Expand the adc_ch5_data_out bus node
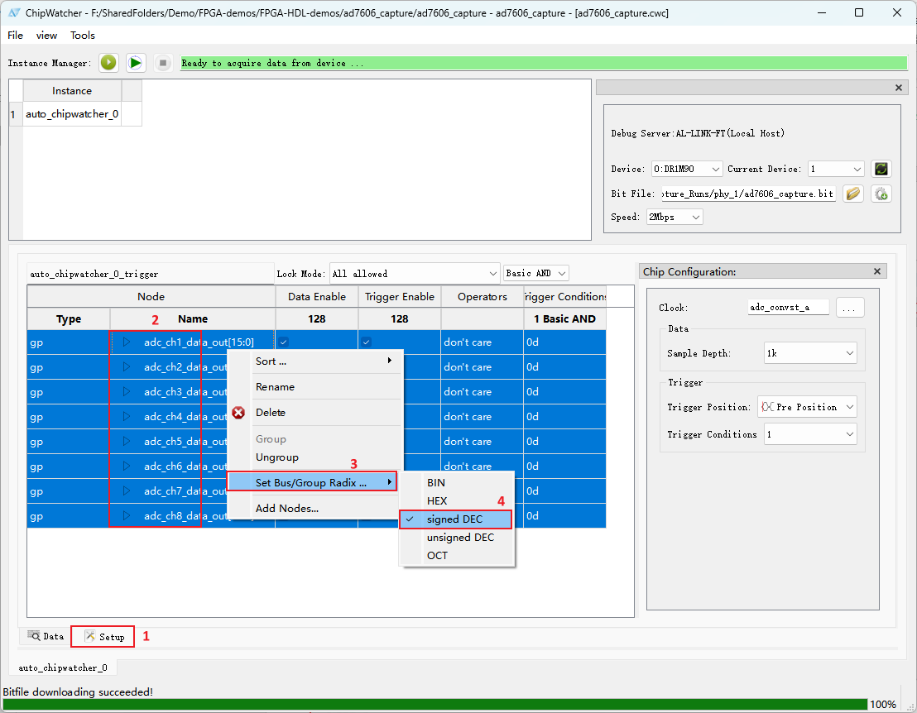 click(127, 441)
